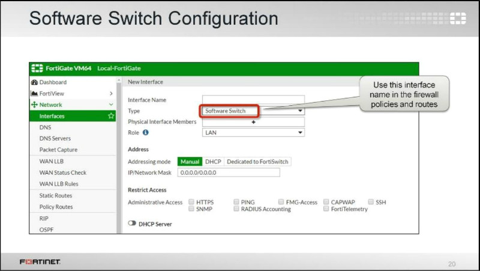
Task: Choose Dedicated to FortiSwitch mode
Action: (257, 162)
